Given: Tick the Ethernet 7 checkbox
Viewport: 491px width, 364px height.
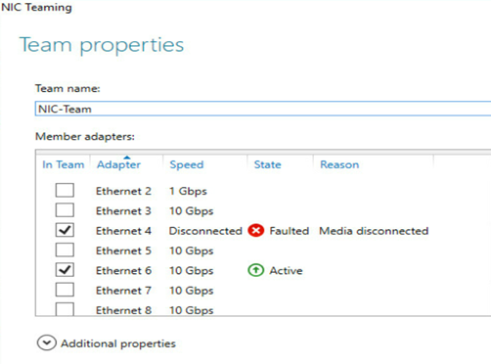Looking at the screenshot, I should pyautogui.click(x=65, y=290).
